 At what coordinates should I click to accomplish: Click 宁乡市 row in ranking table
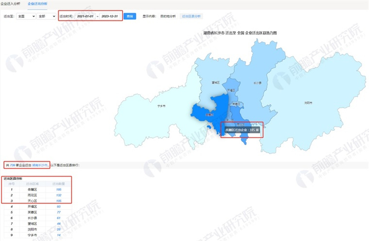[x=37, y=235]
